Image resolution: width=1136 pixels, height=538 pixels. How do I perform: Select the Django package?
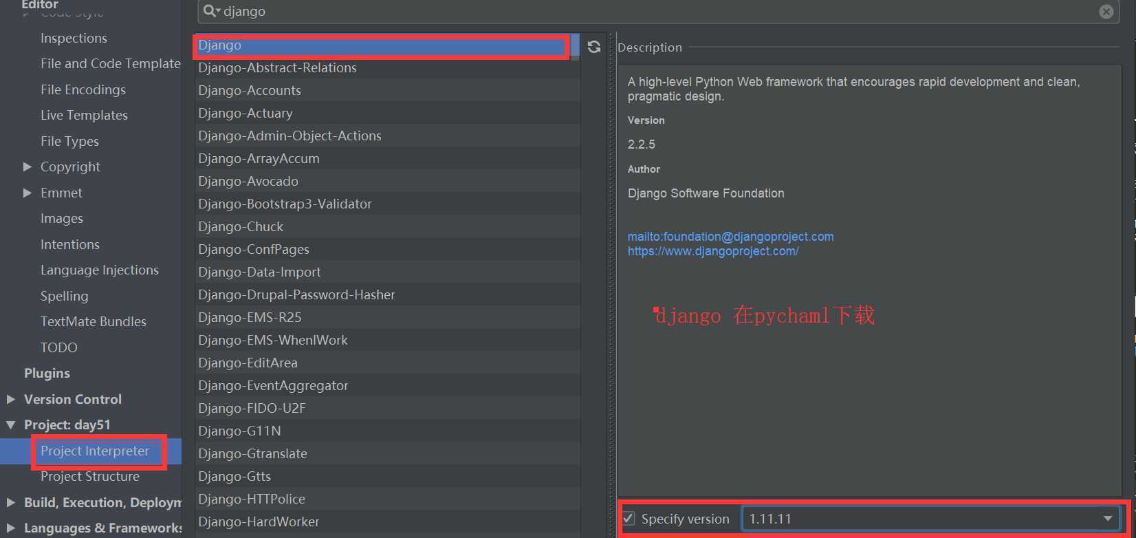tap(382, 45)
